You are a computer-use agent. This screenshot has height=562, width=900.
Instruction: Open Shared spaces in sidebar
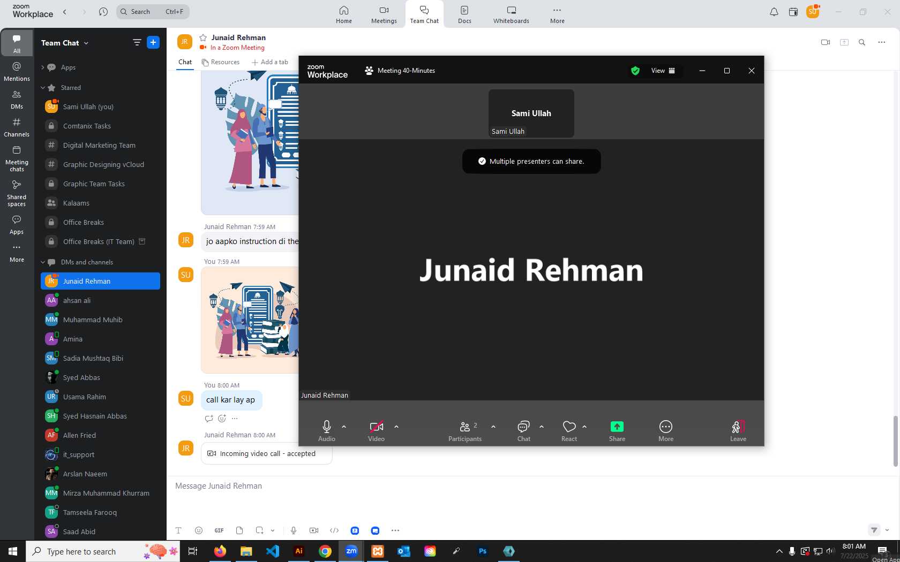tap(17, 193)
